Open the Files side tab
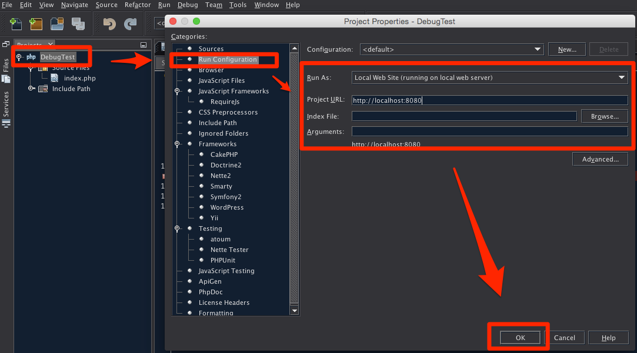Viewport: 637px width, 353px height. [x=6, y=70]
